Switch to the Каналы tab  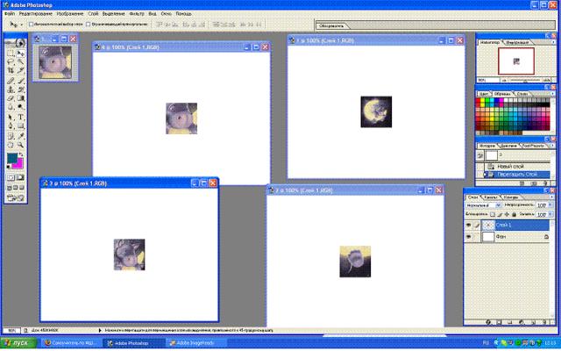click(x=491, y=197)
